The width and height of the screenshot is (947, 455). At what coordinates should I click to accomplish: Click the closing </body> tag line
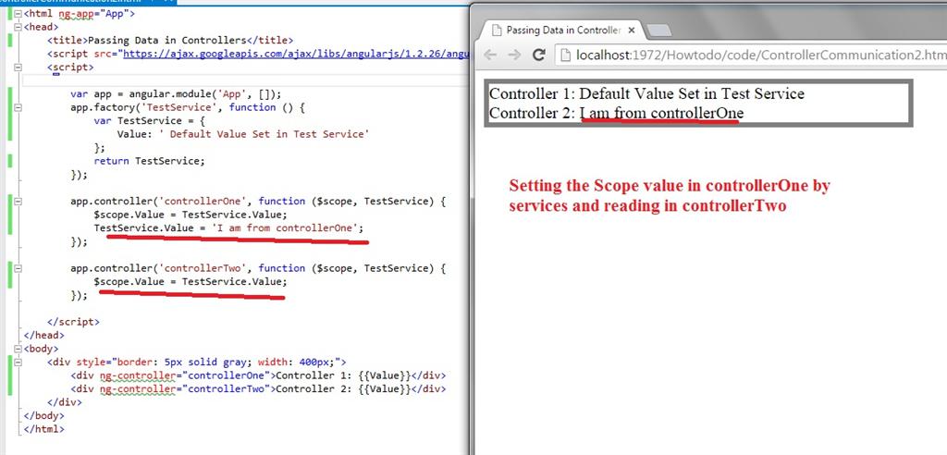coord(43,416)
